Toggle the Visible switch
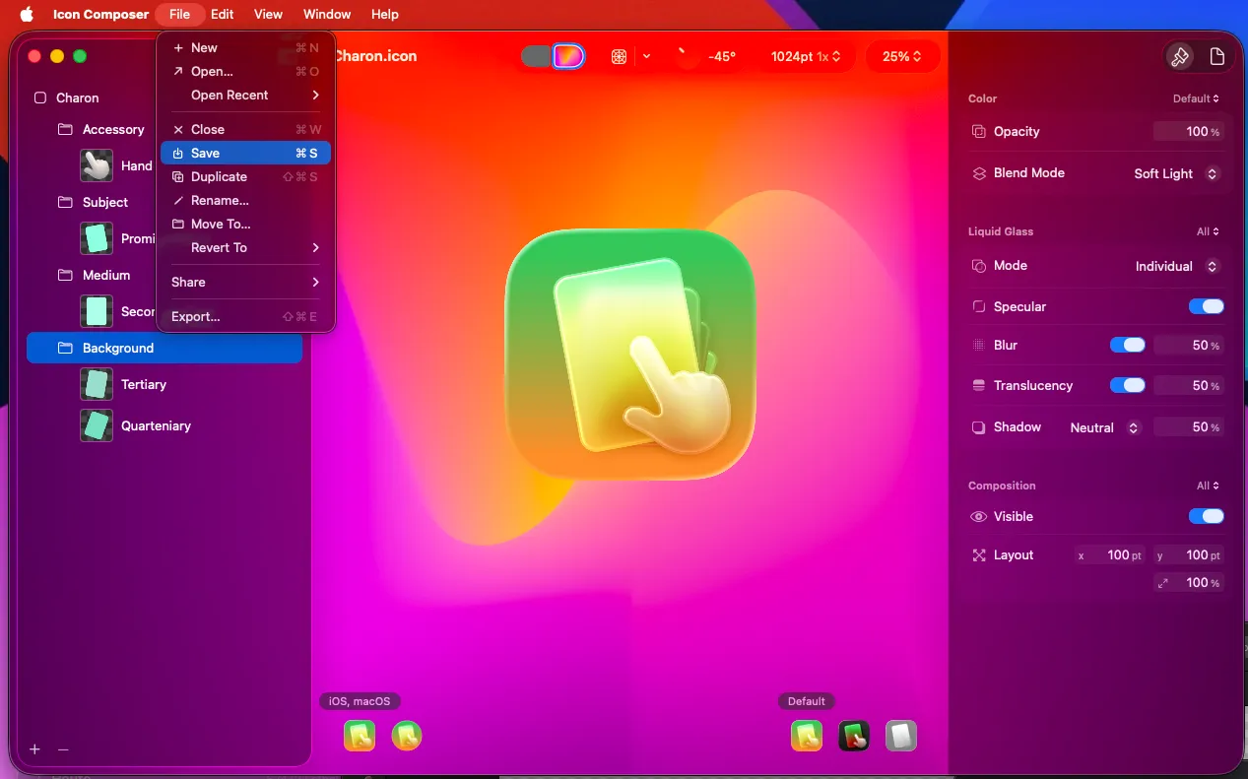The width and height of the screenshot is (1248, 779). [1207, 516]
